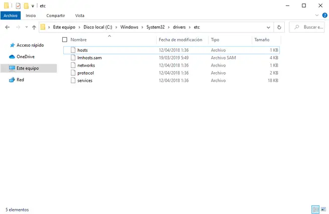The image size is (329, 214).
Task: Click the Properties quick access icon
Action: [x=19, y=6]
